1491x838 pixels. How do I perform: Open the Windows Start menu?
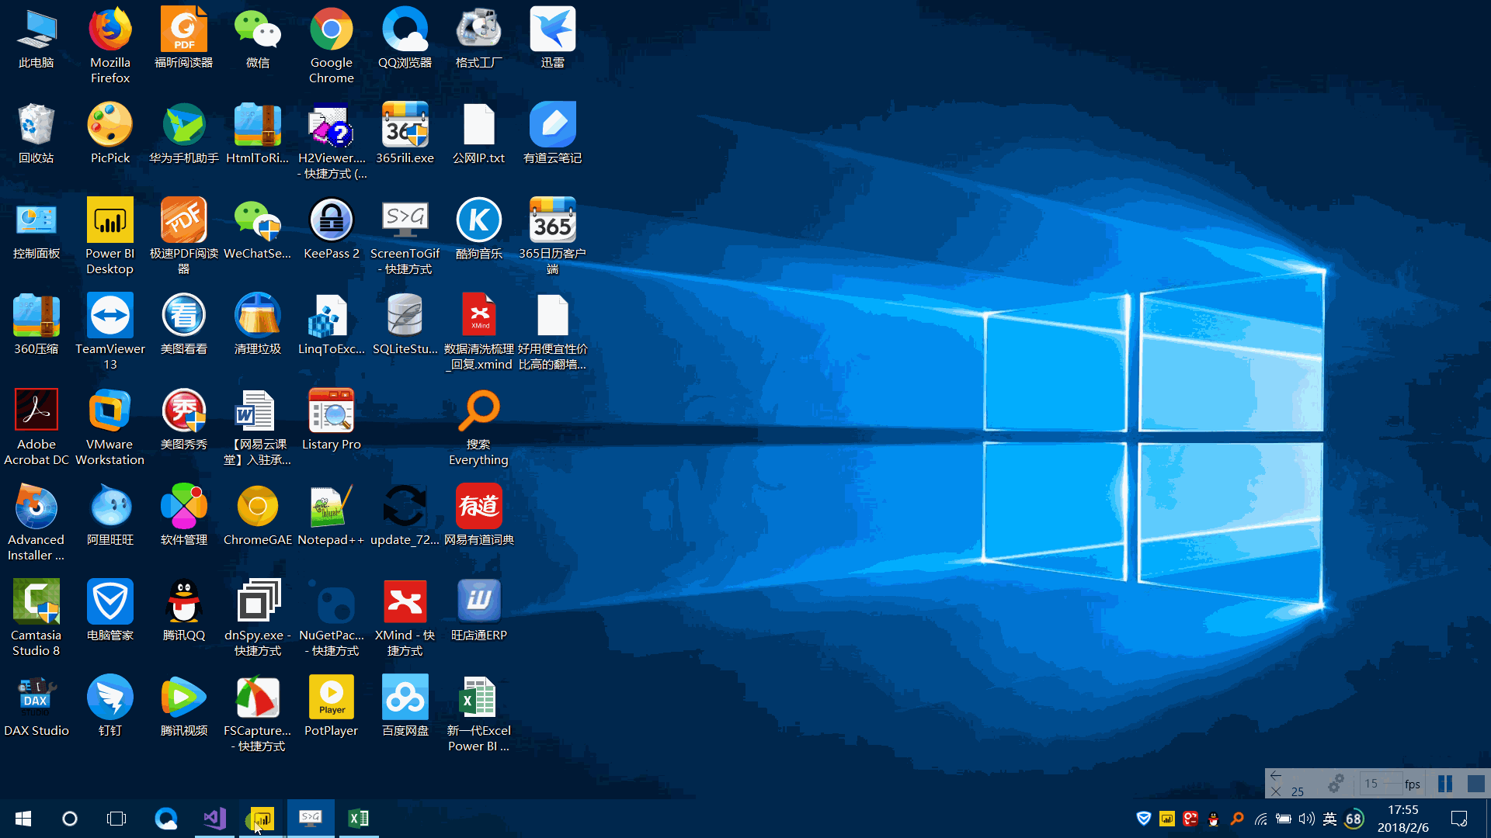(x=23, y=819)
